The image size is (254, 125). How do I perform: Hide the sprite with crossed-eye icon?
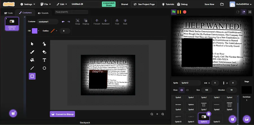click(x=187, y=90)
